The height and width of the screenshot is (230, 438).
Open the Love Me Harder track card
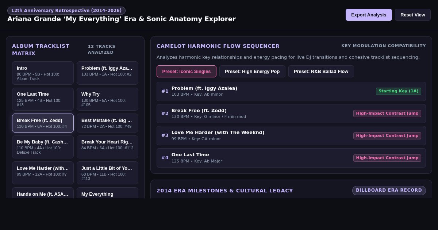point(43,173)
